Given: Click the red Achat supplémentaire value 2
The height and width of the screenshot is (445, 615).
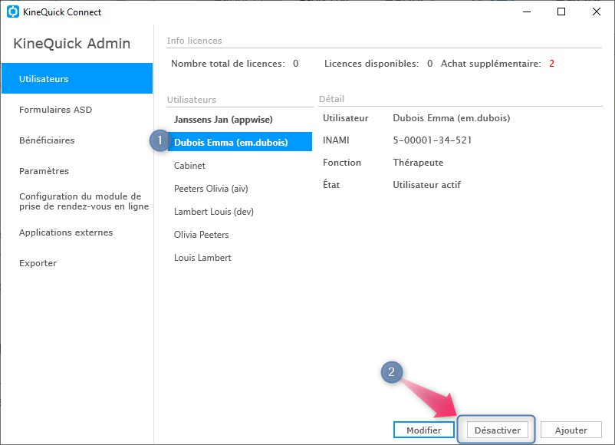Looking at the screenshot, I should [x=551, y=64].
